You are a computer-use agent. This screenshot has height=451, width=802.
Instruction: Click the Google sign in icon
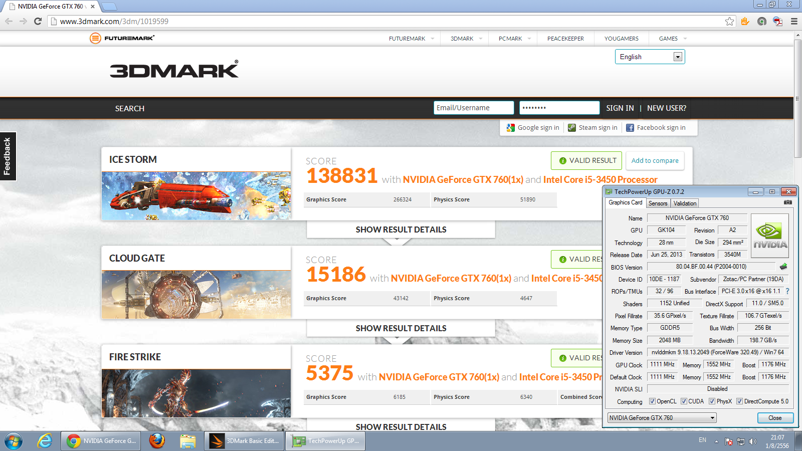[510, 128]
